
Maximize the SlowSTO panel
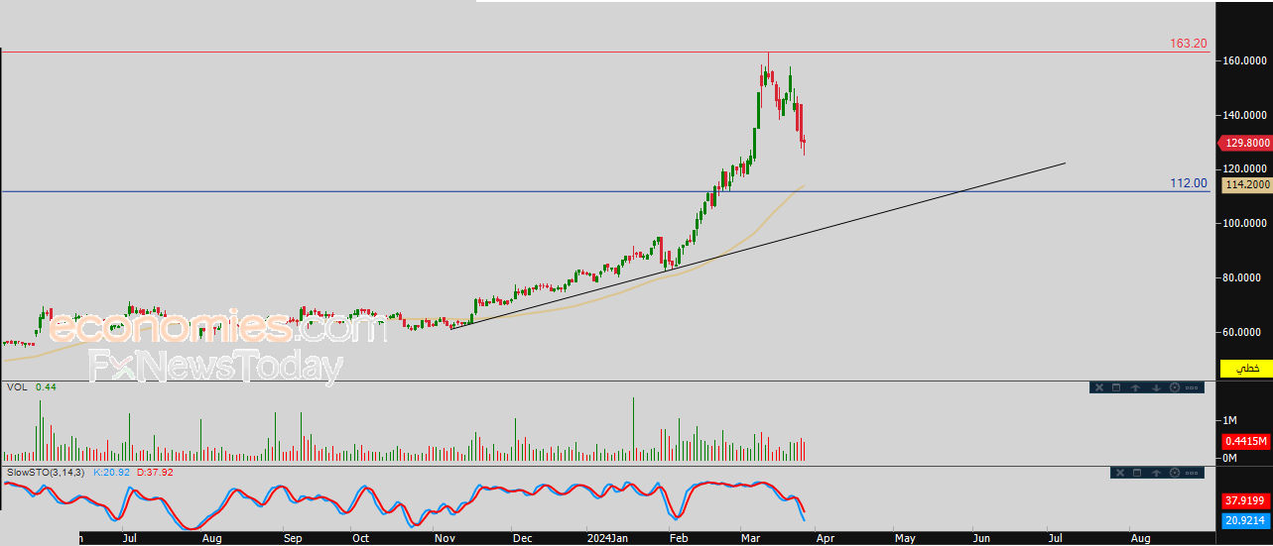[x=1137, y=473]
